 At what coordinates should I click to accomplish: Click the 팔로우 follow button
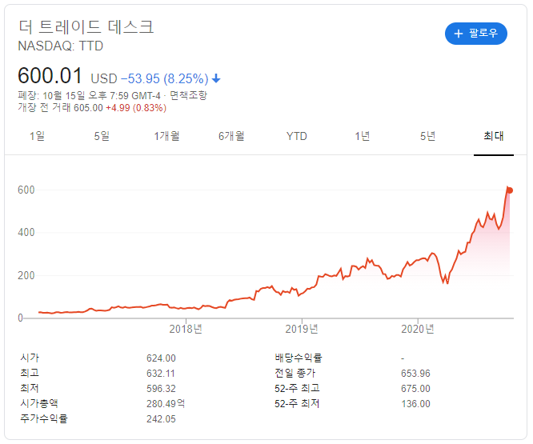(475, 34)
